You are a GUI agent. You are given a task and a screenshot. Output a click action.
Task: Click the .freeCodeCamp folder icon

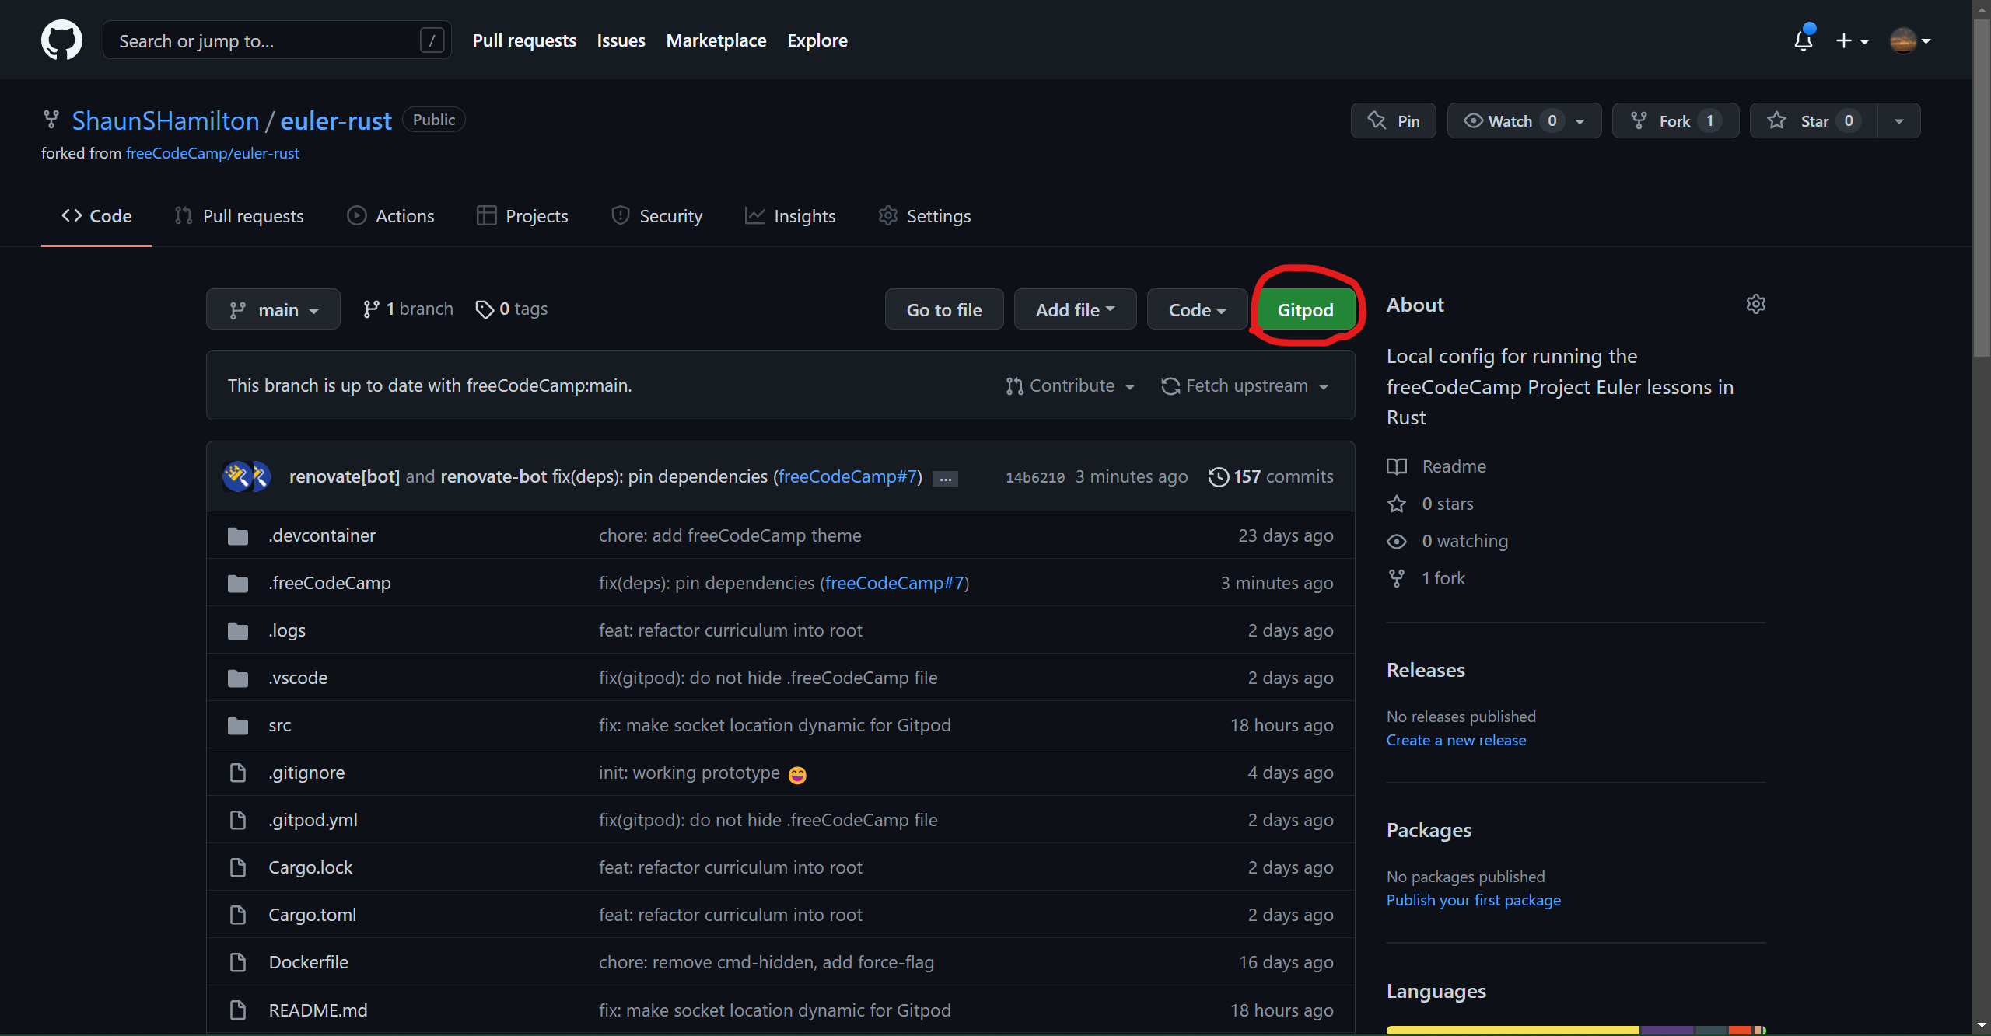[238, 583]
